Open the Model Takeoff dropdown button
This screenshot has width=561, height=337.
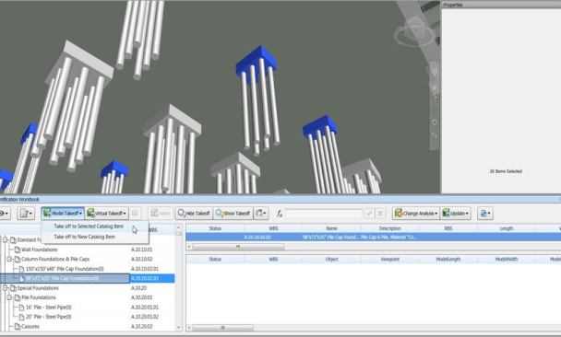pyautogui.click(x=63, y=213)
